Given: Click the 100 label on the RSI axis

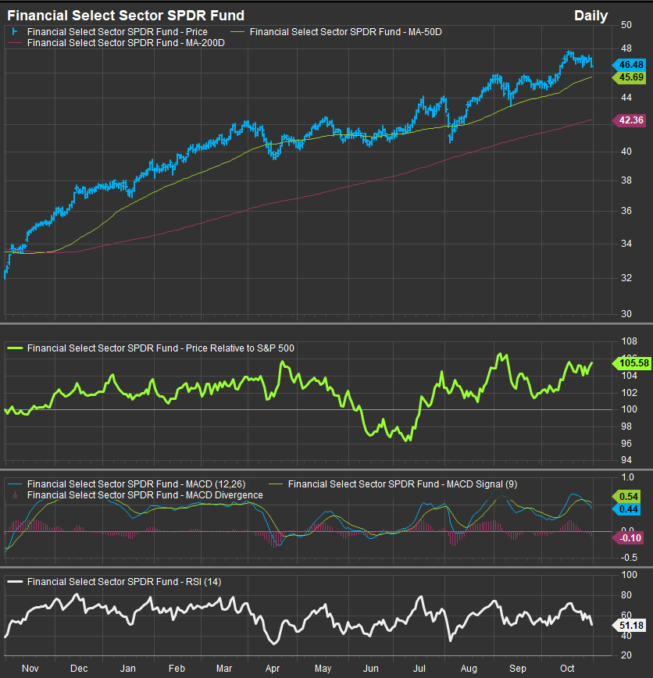Looking at the screenshot, I should point(630,575).
